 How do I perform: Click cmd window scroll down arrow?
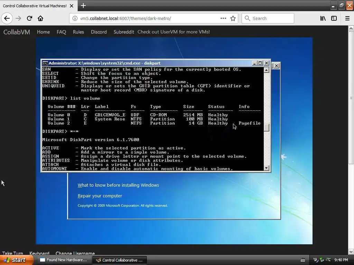(x=267, y=168)
